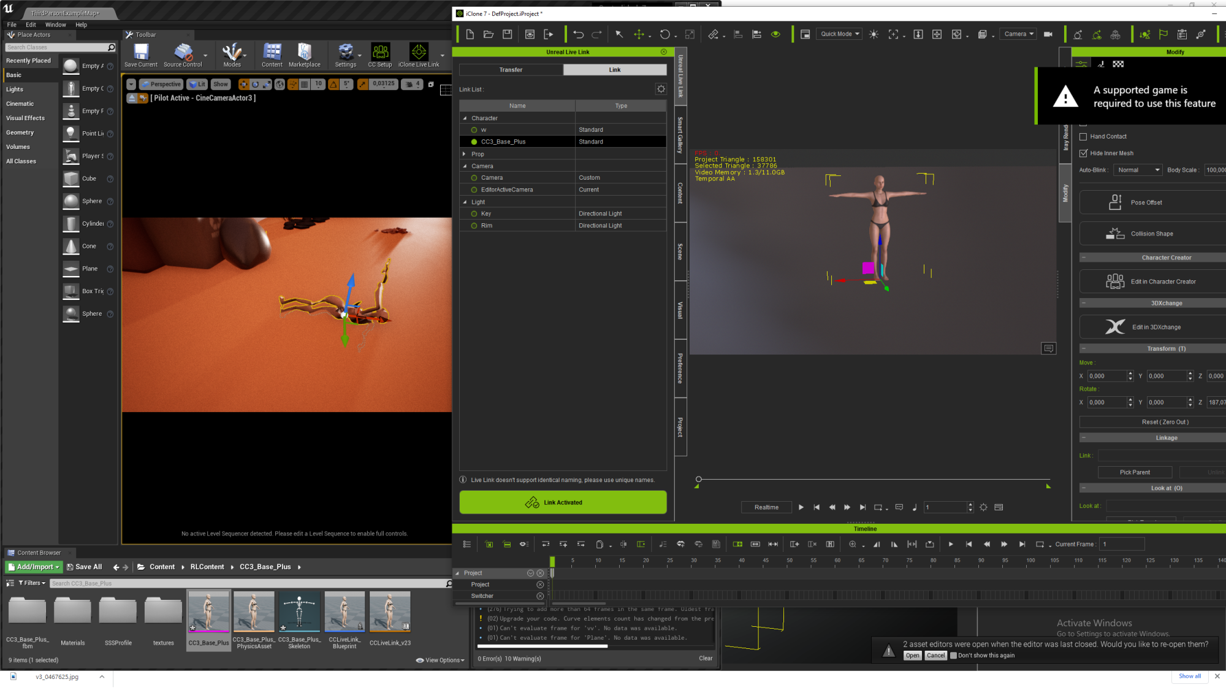
Task: Open player settings gear icon
Action: coord(983,507)
